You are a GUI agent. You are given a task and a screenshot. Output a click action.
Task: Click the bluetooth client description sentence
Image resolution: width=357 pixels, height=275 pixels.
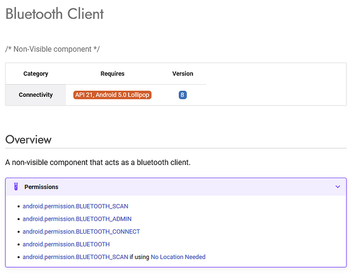[x=98, y=163]
